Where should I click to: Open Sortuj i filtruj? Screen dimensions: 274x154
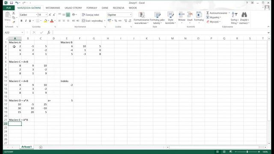tap(235, 18)
